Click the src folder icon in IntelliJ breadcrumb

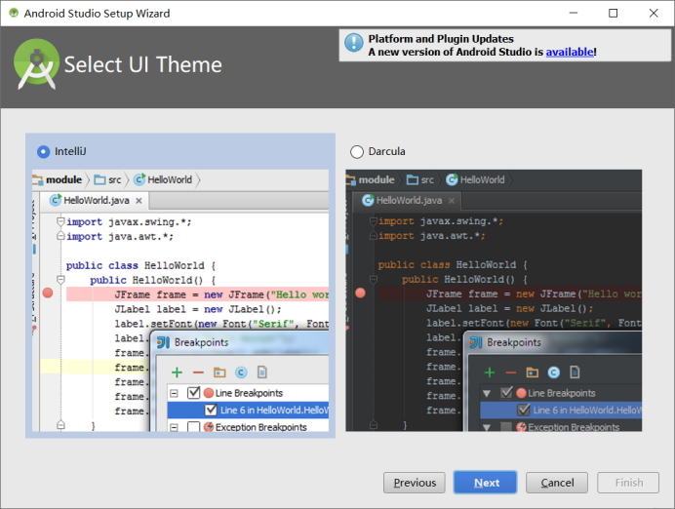99,179
